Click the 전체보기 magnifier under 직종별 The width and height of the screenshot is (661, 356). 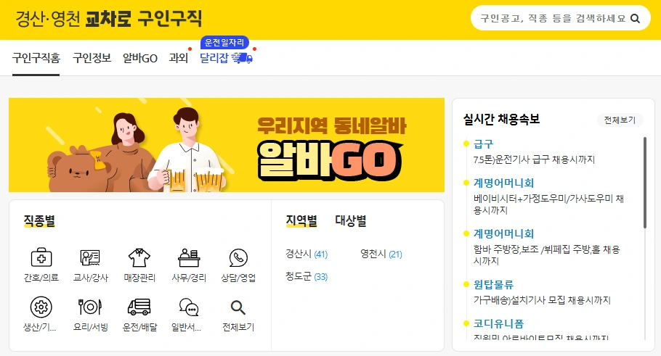[238, 307]
